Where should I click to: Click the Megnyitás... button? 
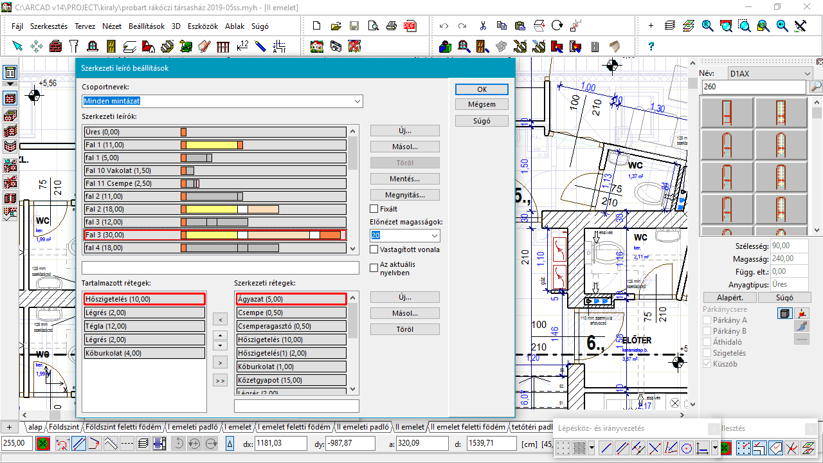click(405, 195)
